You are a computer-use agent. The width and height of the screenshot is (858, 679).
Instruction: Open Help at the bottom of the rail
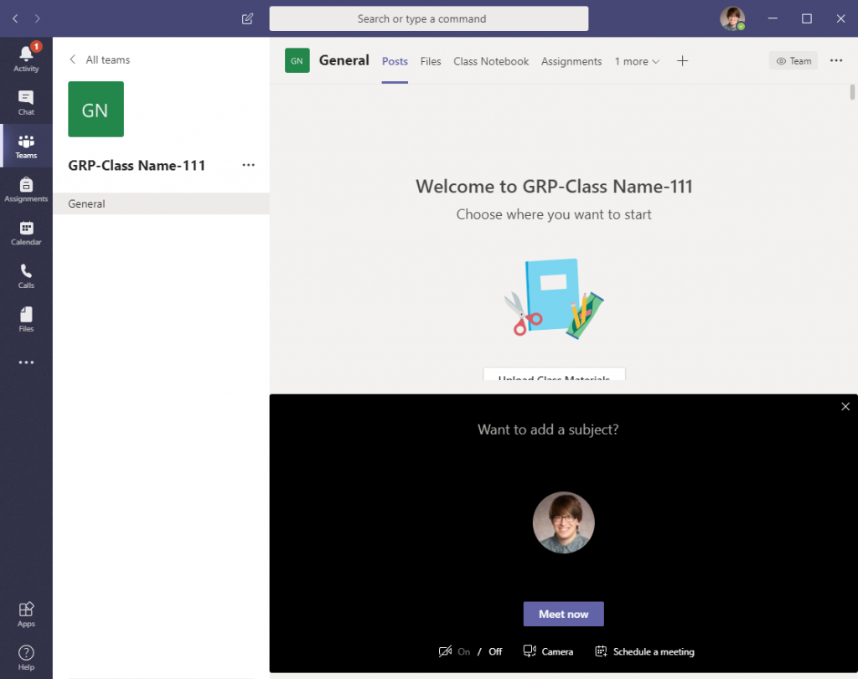pyautogui.click(x=26, y=657)
